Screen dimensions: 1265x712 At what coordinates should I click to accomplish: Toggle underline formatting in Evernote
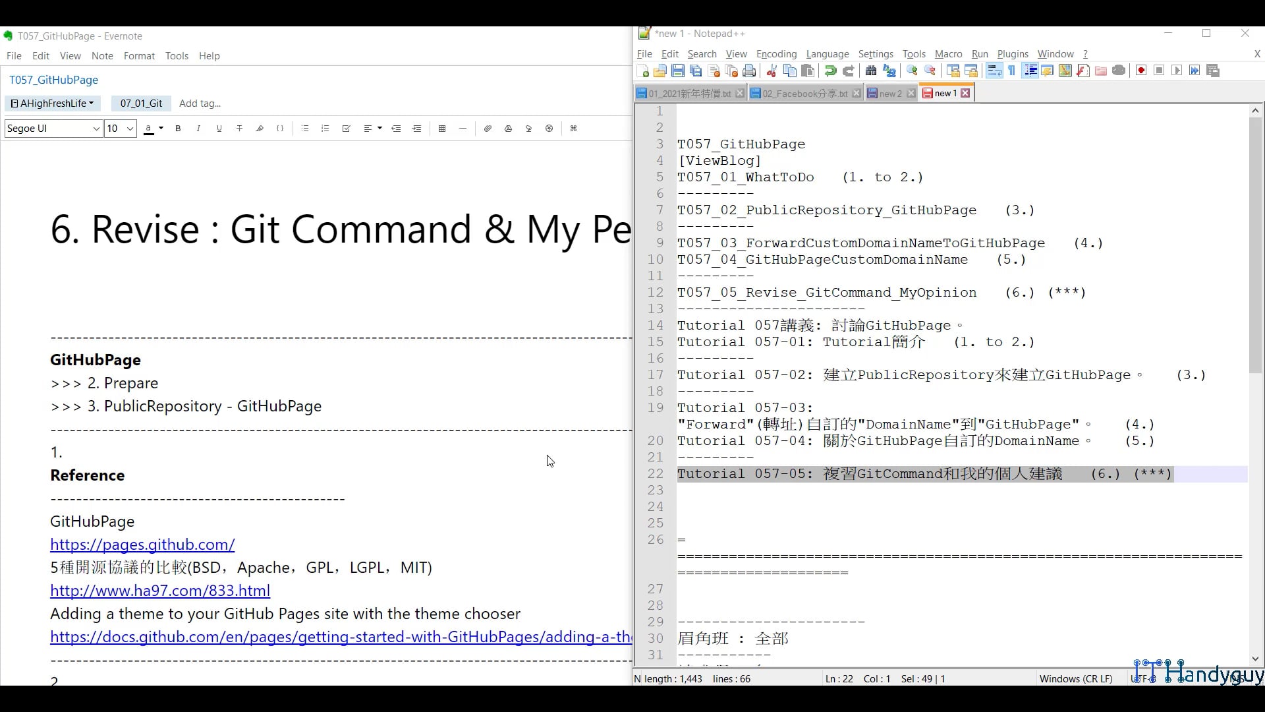(219, 129)
